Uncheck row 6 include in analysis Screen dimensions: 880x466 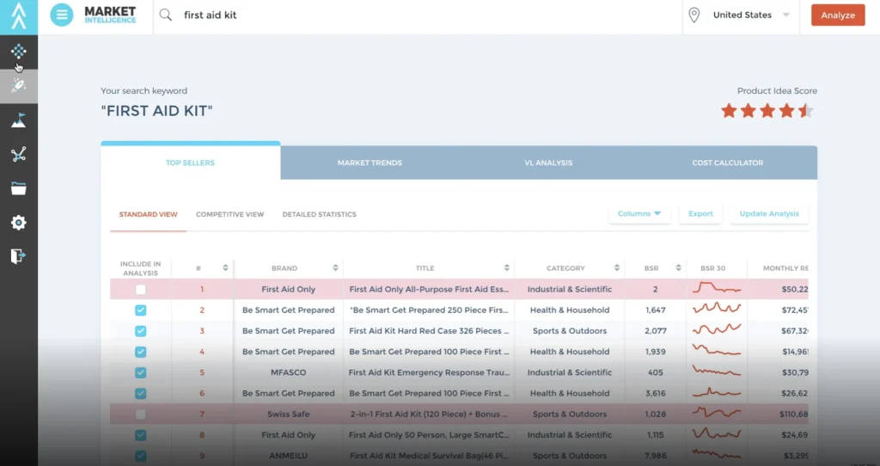coord(140,393)
